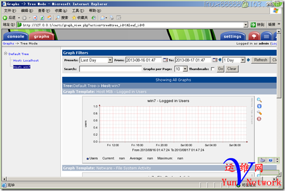Click the browser Home toolbar icon
Image resolution: width=285 pixels, height=191 pixels.
(49, 18)
